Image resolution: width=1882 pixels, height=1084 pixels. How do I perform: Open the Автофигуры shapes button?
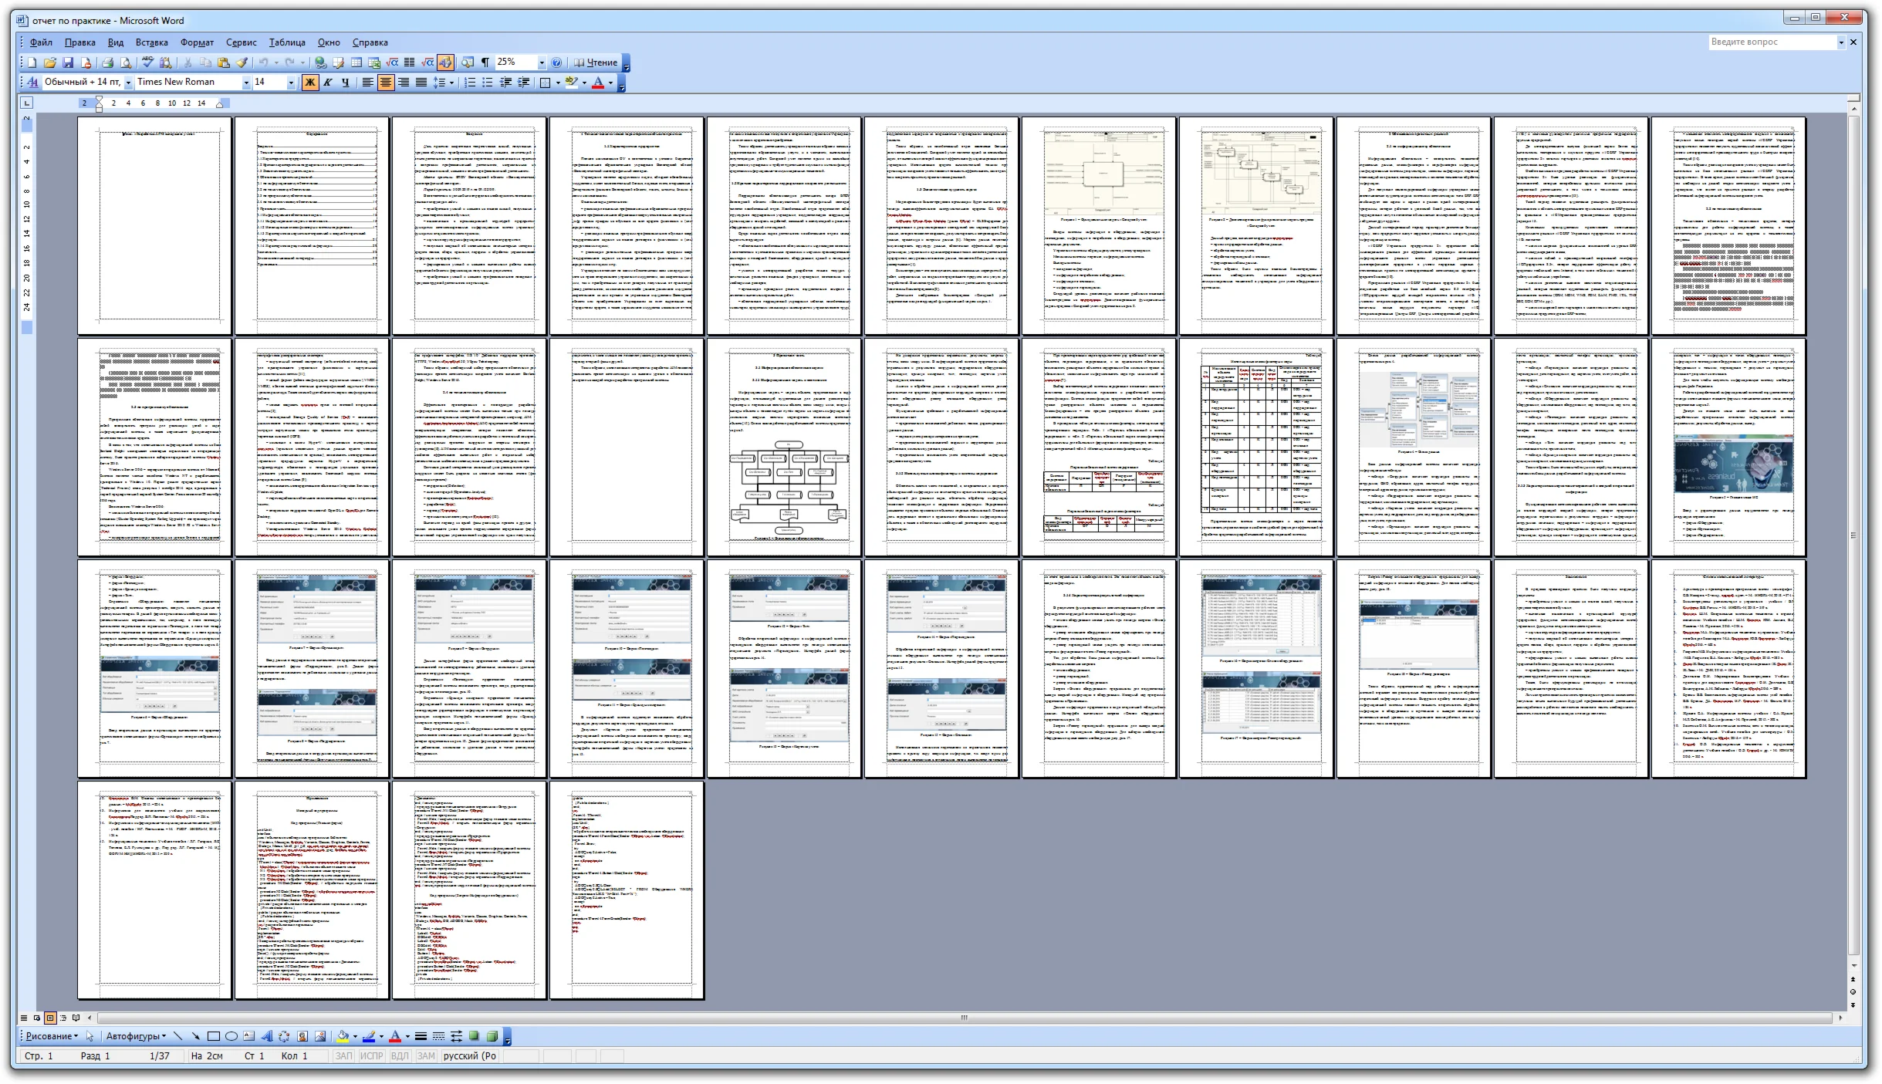pos(136,1036)
